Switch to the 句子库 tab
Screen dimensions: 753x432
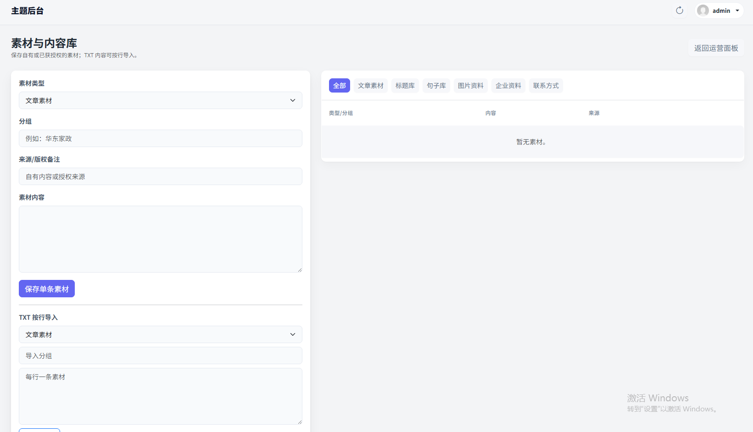tap(436, 86)
